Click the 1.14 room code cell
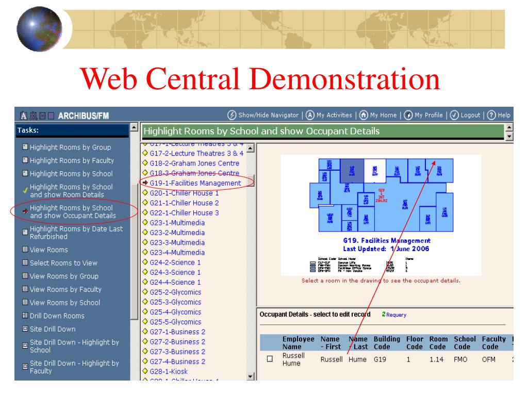 (x=436, y=359)
